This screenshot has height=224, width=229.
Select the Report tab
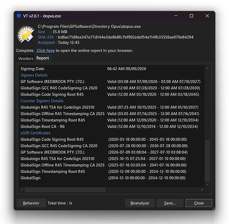[43, 58]
